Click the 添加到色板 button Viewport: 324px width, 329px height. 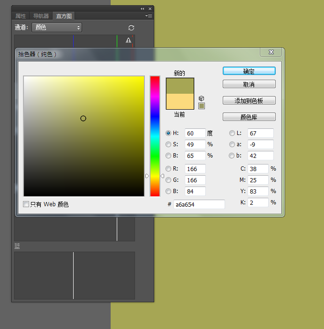click(249, 101)
